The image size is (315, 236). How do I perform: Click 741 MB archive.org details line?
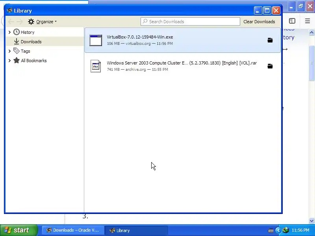click(137, 70)
